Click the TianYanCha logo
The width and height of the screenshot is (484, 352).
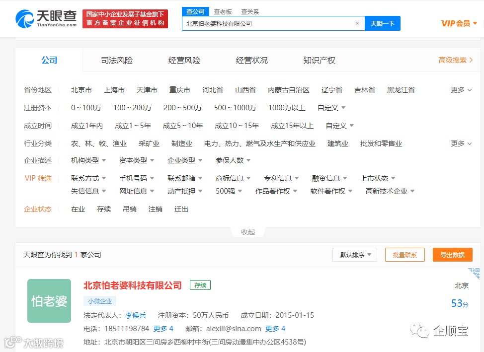46,18
